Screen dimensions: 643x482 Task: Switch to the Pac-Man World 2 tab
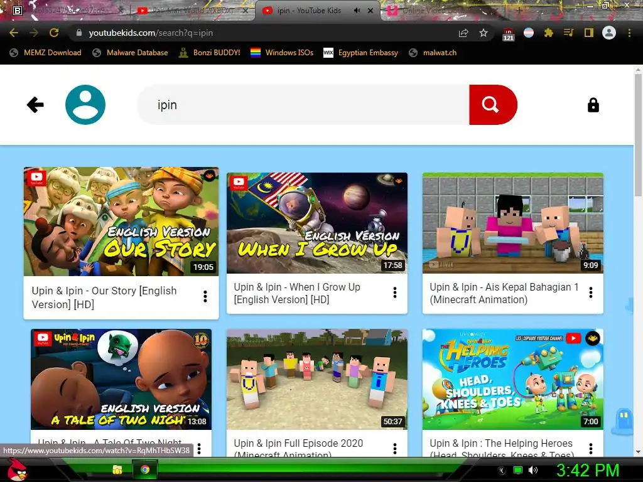pos(193,11)
